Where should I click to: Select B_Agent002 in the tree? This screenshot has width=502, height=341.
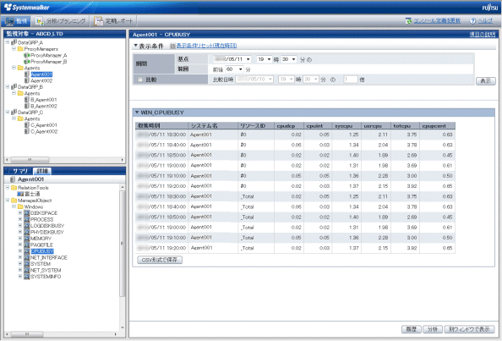(x=44, y=106)
